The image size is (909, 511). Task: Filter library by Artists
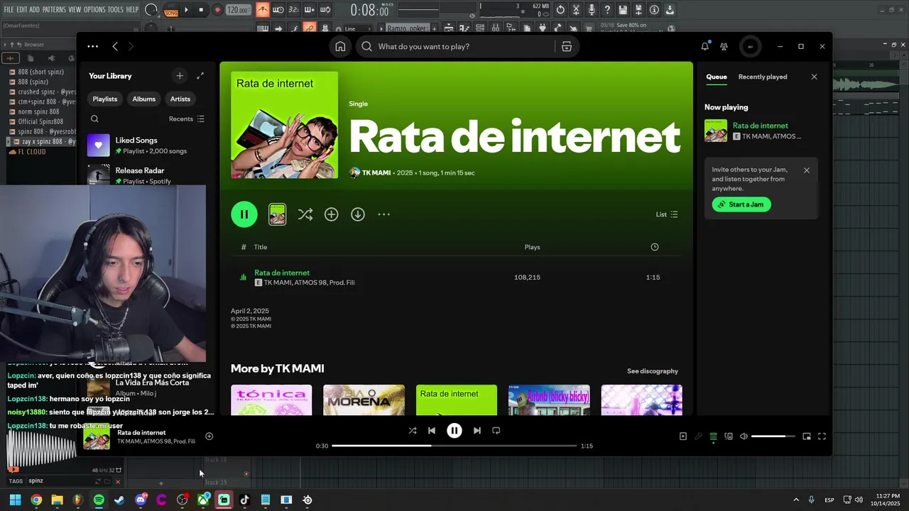click(x=180, y=99)
